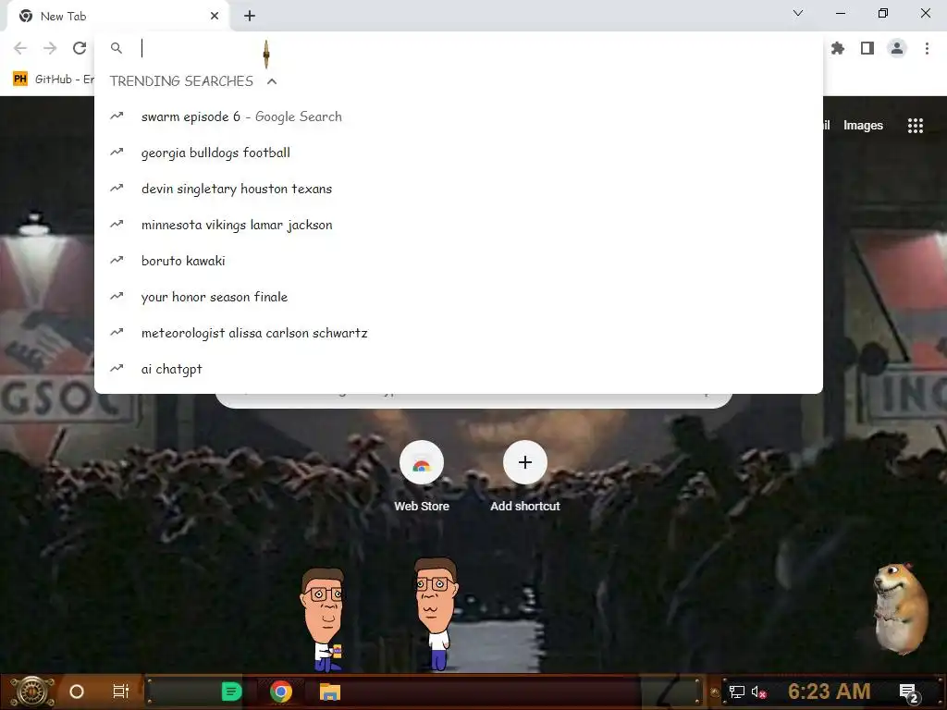This screenshot has height=710, width=947.
Task: Open a new tab with plus button
Action: (x=250, y=17)
